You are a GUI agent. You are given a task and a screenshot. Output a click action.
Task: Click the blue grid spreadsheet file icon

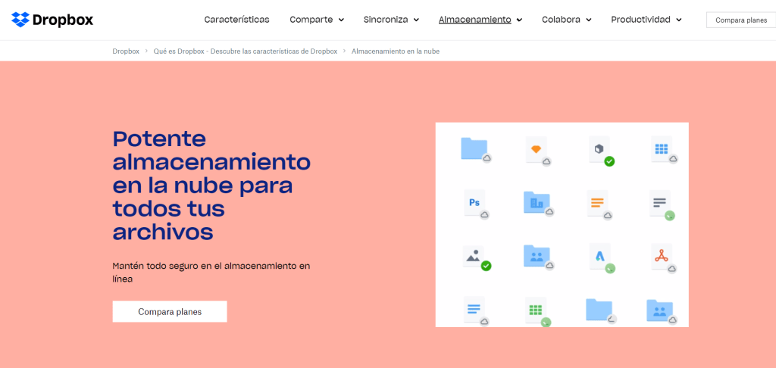click(661, 150)
